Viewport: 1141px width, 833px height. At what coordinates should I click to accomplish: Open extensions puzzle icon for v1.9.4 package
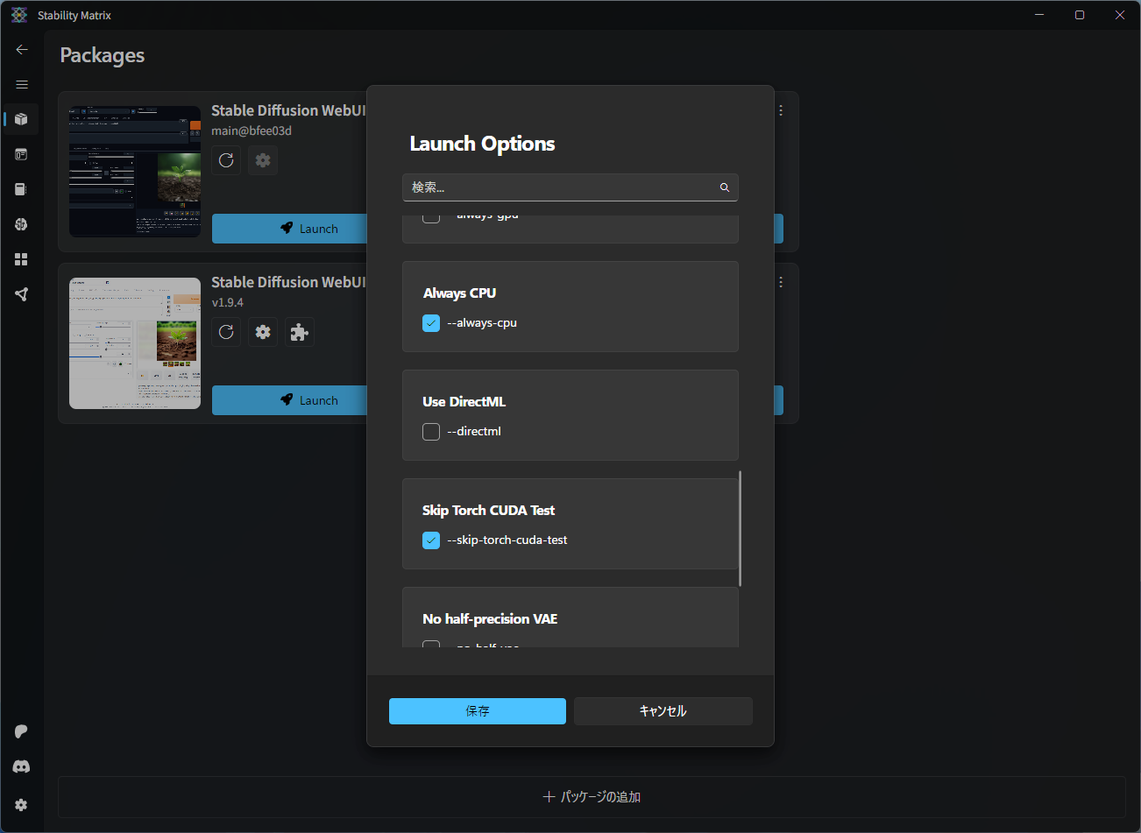[x=300, y=332]
